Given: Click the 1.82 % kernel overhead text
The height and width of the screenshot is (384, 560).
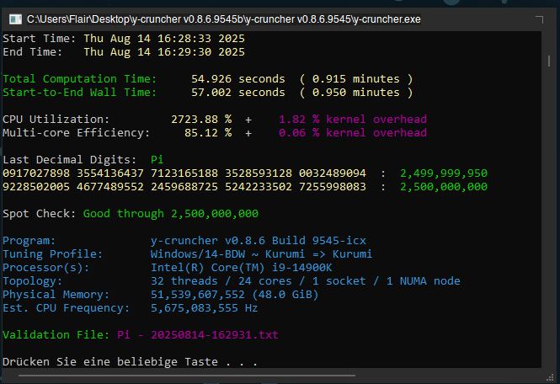Looking at the screenshot, I should click(353, 120).
